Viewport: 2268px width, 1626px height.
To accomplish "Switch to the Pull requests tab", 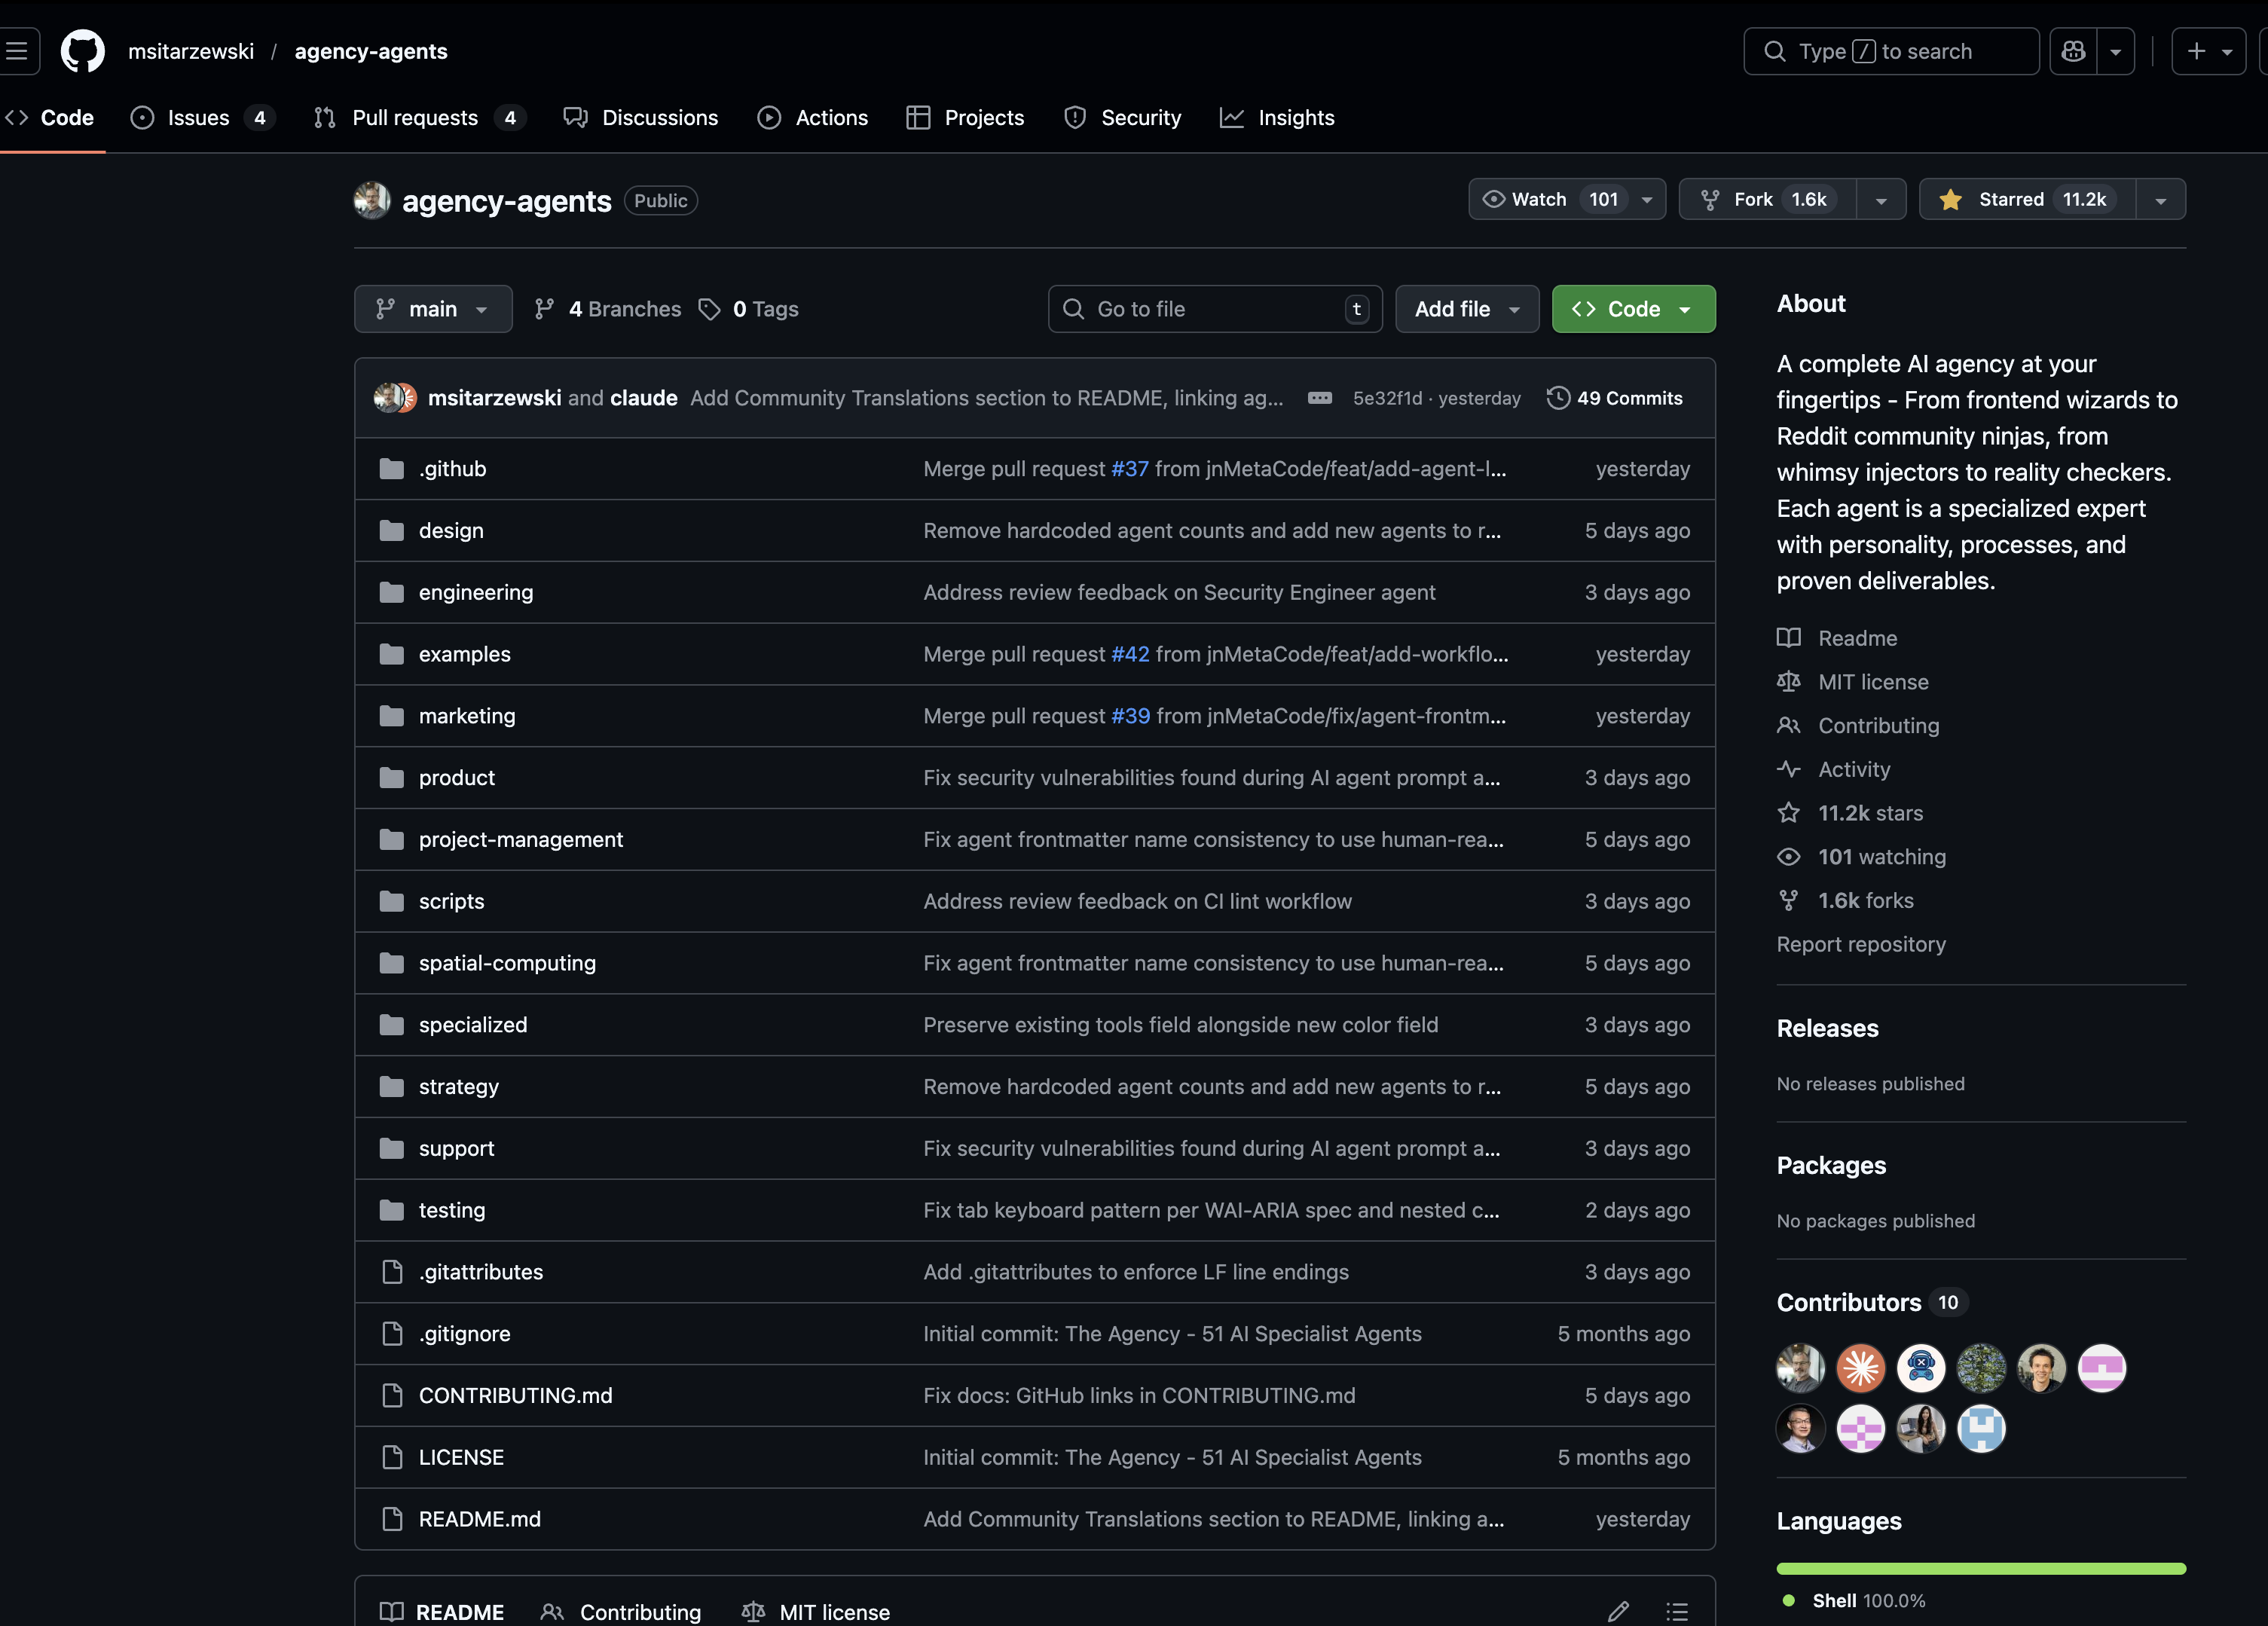I will pos(414,118).
